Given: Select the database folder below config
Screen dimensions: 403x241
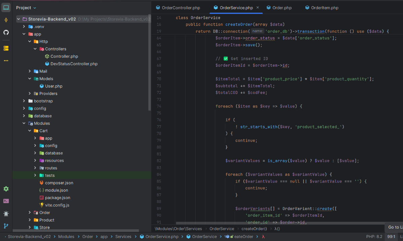Looking at the screenshot, I should coord(82,153).
